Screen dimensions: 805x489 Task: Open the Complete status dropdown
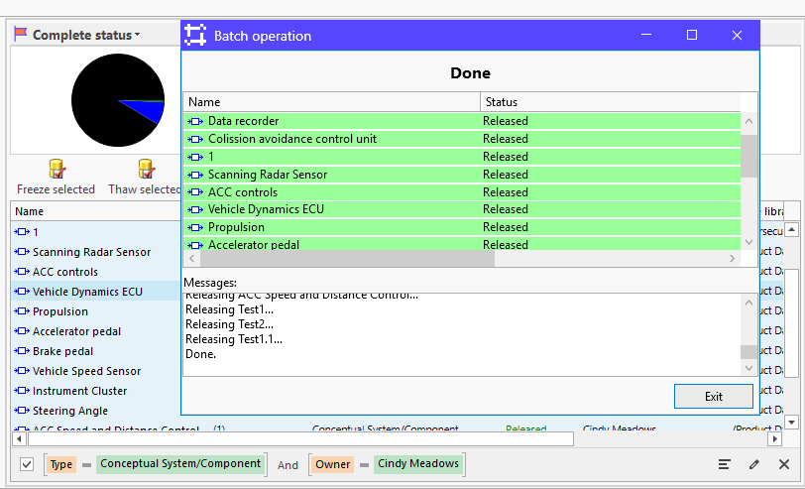85,35
